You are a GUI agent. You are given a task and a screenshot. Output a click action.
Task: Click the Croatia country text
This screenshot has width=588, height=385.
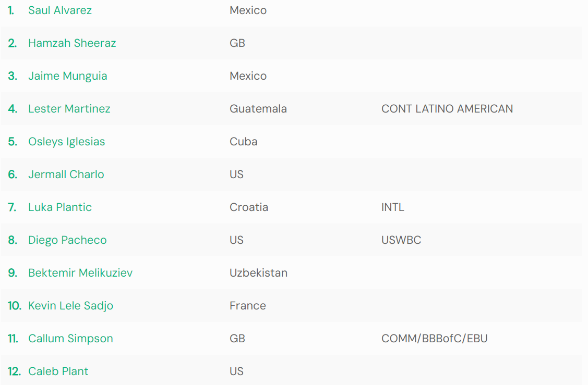pos(249,207)
